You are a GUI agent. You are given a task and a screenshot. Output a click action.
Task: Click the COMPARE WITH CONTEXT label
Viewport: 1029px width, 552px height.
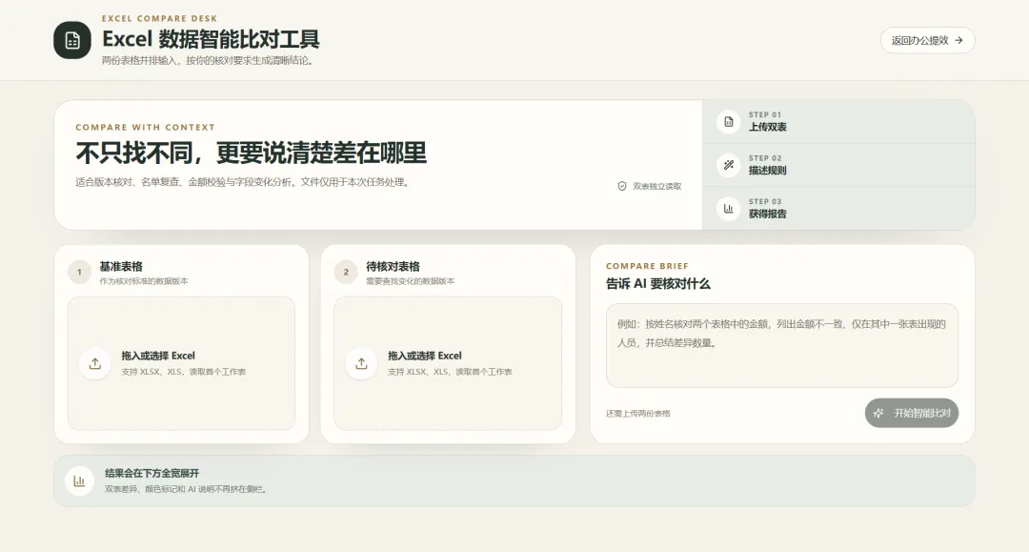tap(145, 128)
